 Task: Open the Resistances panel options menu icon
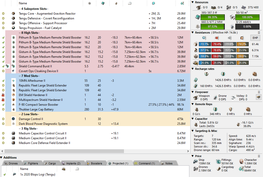tap(259, 33)
